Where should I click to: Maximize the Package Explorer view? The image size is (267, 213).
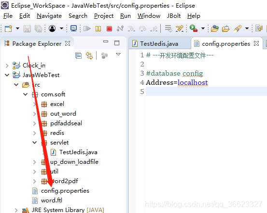[x=117, y=43]
